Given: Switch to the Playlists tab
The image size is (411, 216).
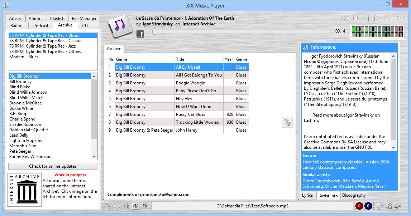Looking at the screenshot, I should coord(58,19).
